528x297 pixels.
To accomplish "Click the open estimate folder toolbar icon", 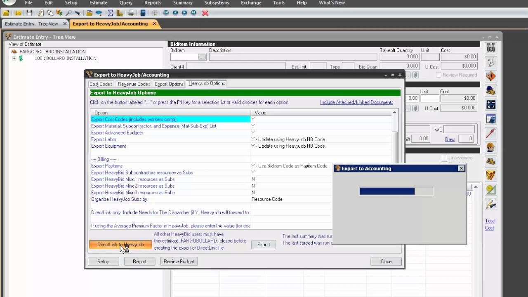I will tap(6, 13).
